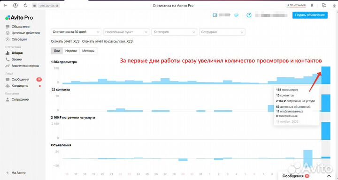Click the Кандидаты people icon
Viewport: 338px width, 180px height.
coord(8,86)
